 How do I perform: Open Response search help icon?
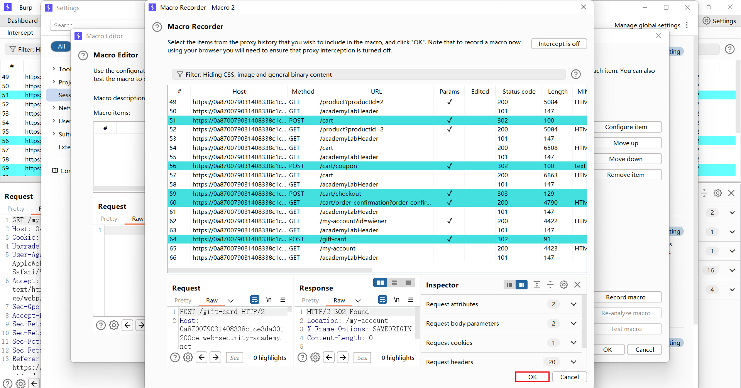click(x=303, y=358)
